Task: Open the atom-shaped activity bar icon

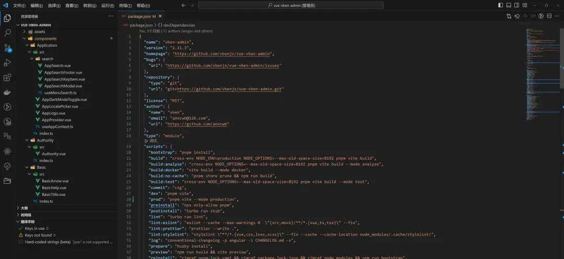Action: tap(7, 151)
